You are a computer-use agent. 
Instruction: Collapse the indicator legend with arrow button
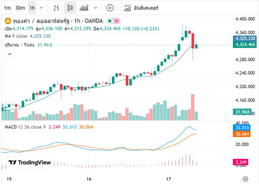10,54
